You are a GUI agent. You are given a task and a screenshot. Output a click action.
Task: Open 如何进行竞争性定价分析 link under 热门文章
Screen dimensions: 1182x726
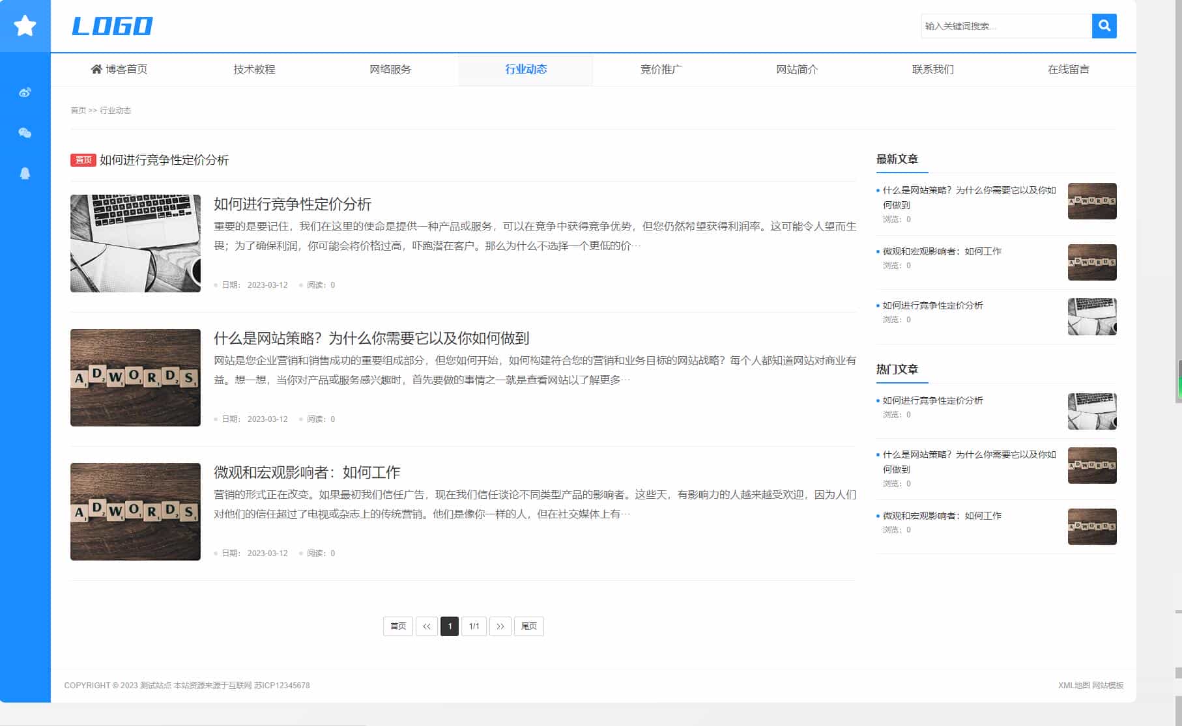933,400
